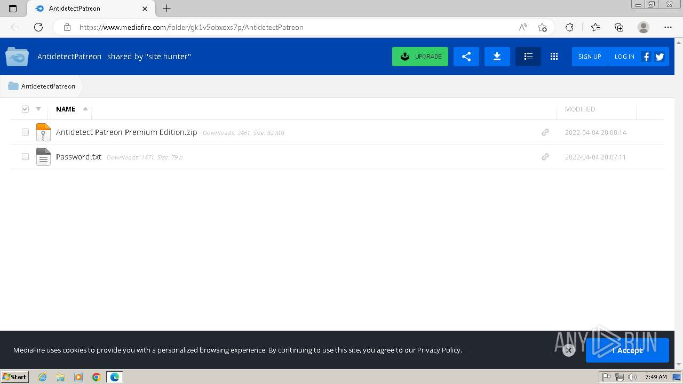Open Edge collections
Screen dimensions: 683x384
coord(619,27)
